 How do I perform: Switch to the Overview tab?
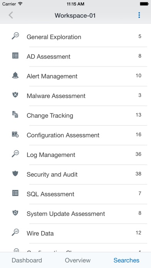(x=78, y=260)
